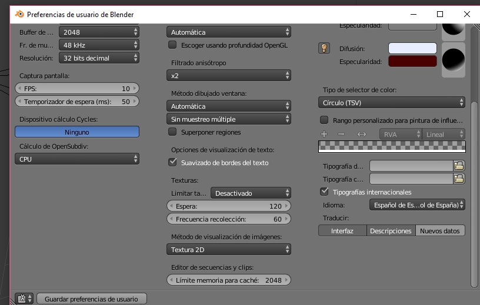
Task: Click the Espera 120 value field
Action: click(229, 206)
